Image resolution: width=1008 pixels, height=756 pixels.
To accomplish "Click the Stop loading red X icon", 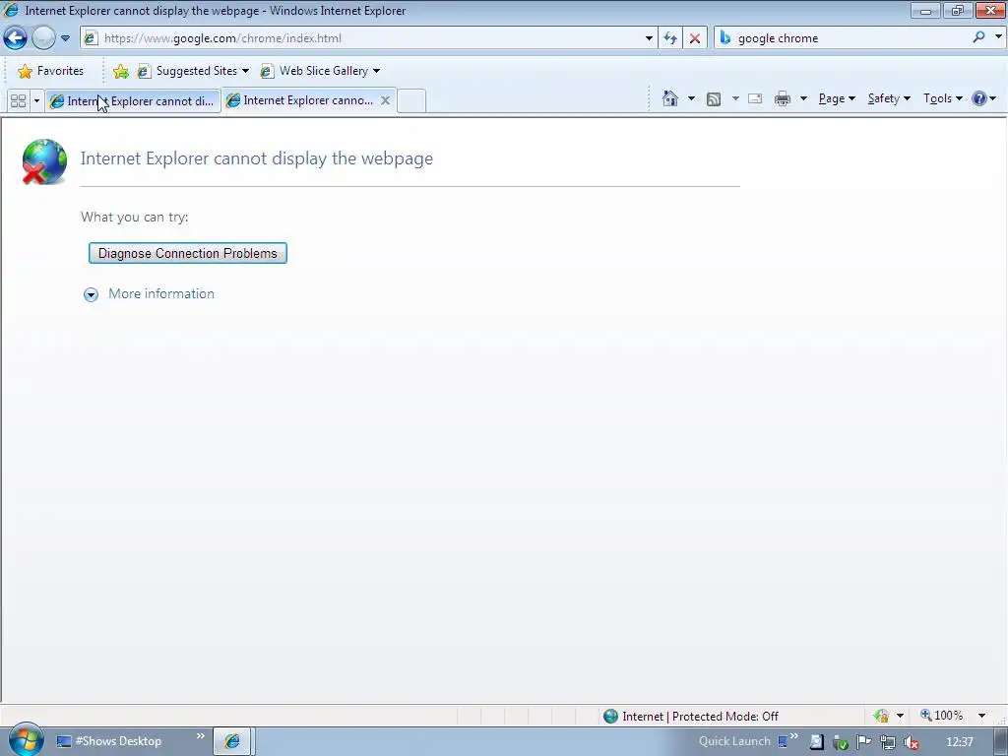I will 695,38.
